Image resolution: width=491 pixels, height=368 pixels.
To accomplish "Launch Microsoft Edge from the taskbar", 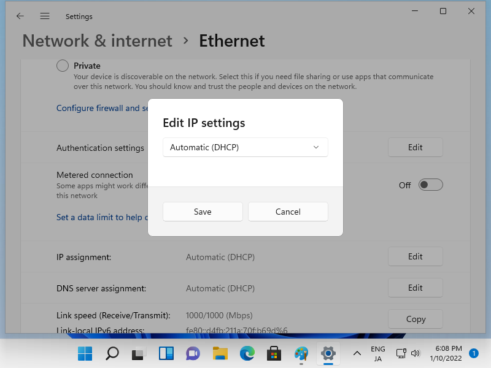I will [x=247, y=353].
